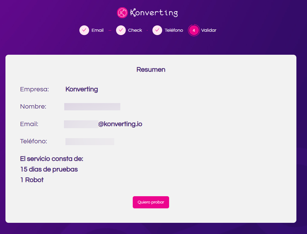Click the Quiero probar button
Image resolution: width=307 pixels, height=234 pixels.
pyautogui.click(x=151, y=202)
